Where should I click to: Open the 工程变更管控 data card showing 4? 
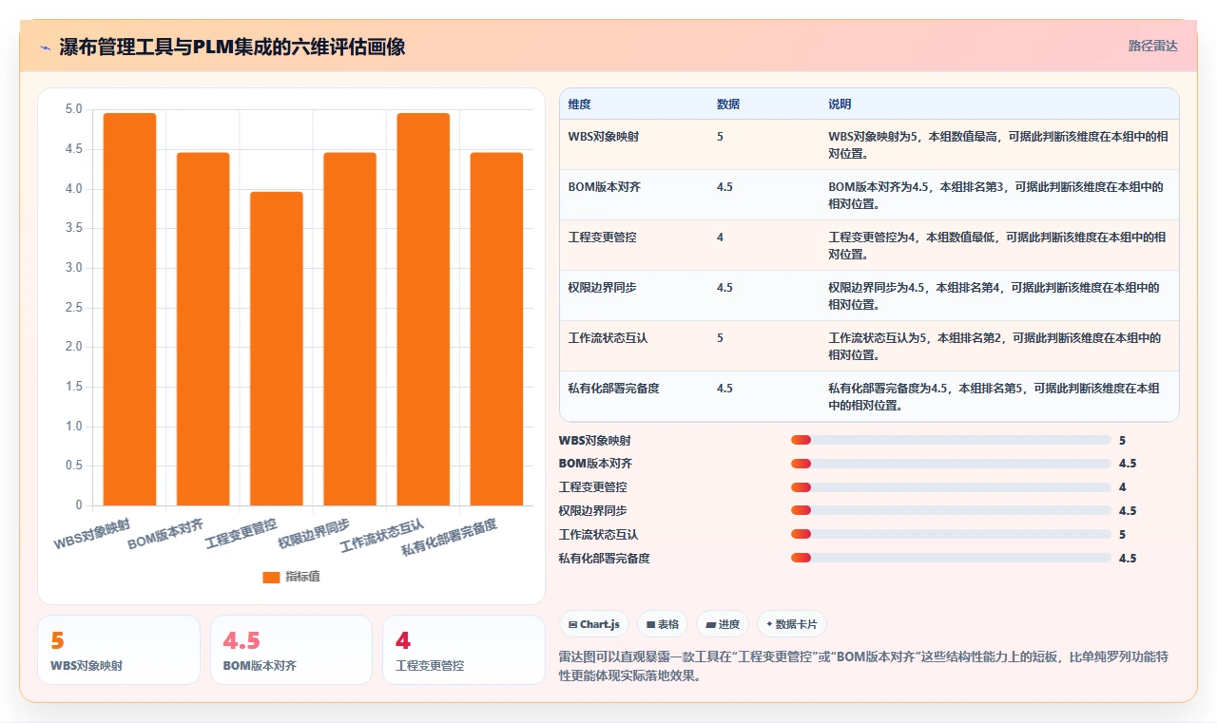tap(463, 650)
